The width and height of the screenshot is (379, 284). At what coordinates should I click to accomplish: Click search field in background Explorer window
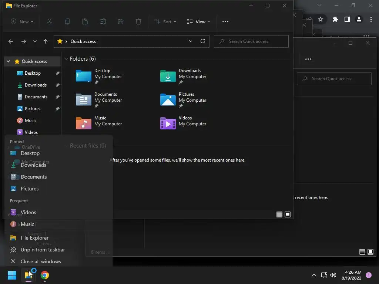point(334,79)
